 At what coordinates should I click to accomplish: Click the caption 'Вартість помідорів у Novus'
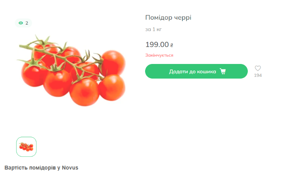point(41,168)
